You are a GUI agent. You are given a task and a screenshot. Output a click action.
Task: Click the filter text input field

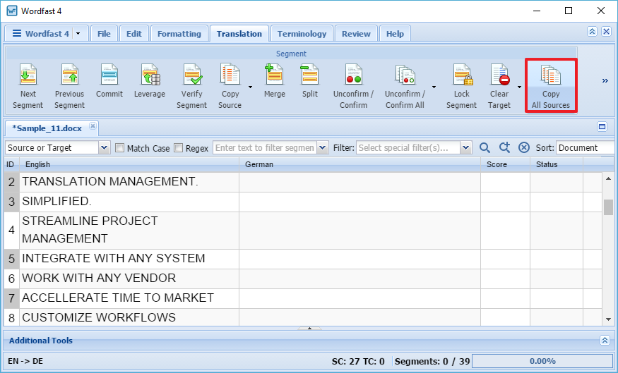point(265,148)
